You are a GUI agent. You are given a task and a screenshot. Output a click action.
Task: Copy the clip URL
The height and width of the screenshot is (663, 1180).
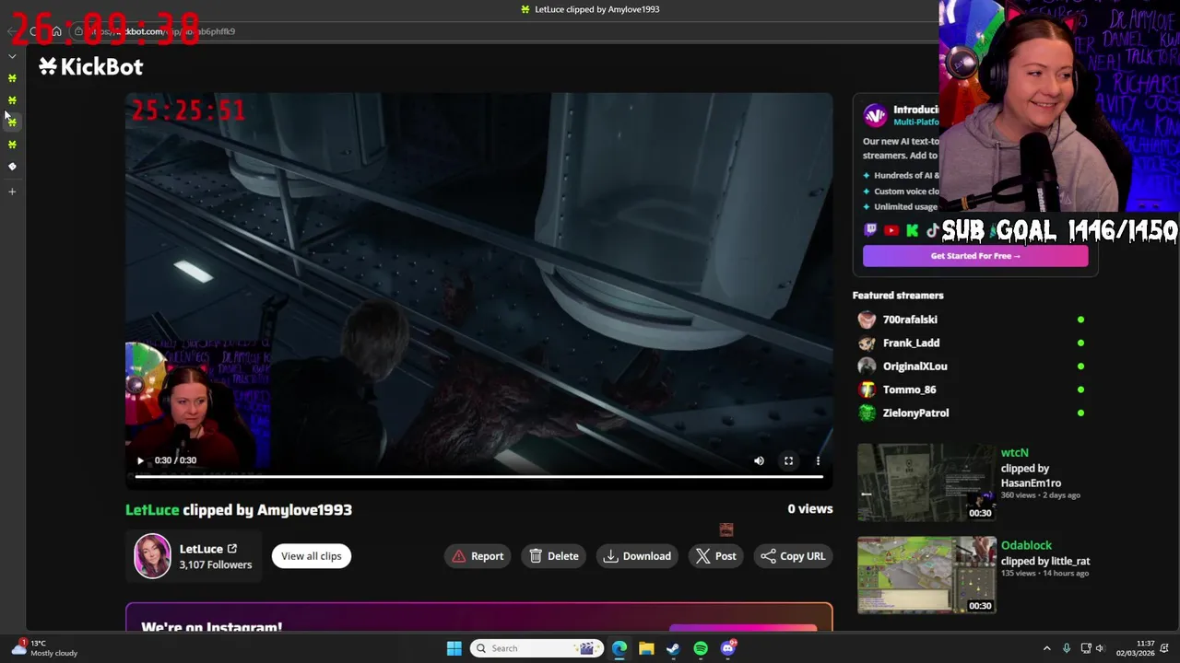(x=793, y=556)
